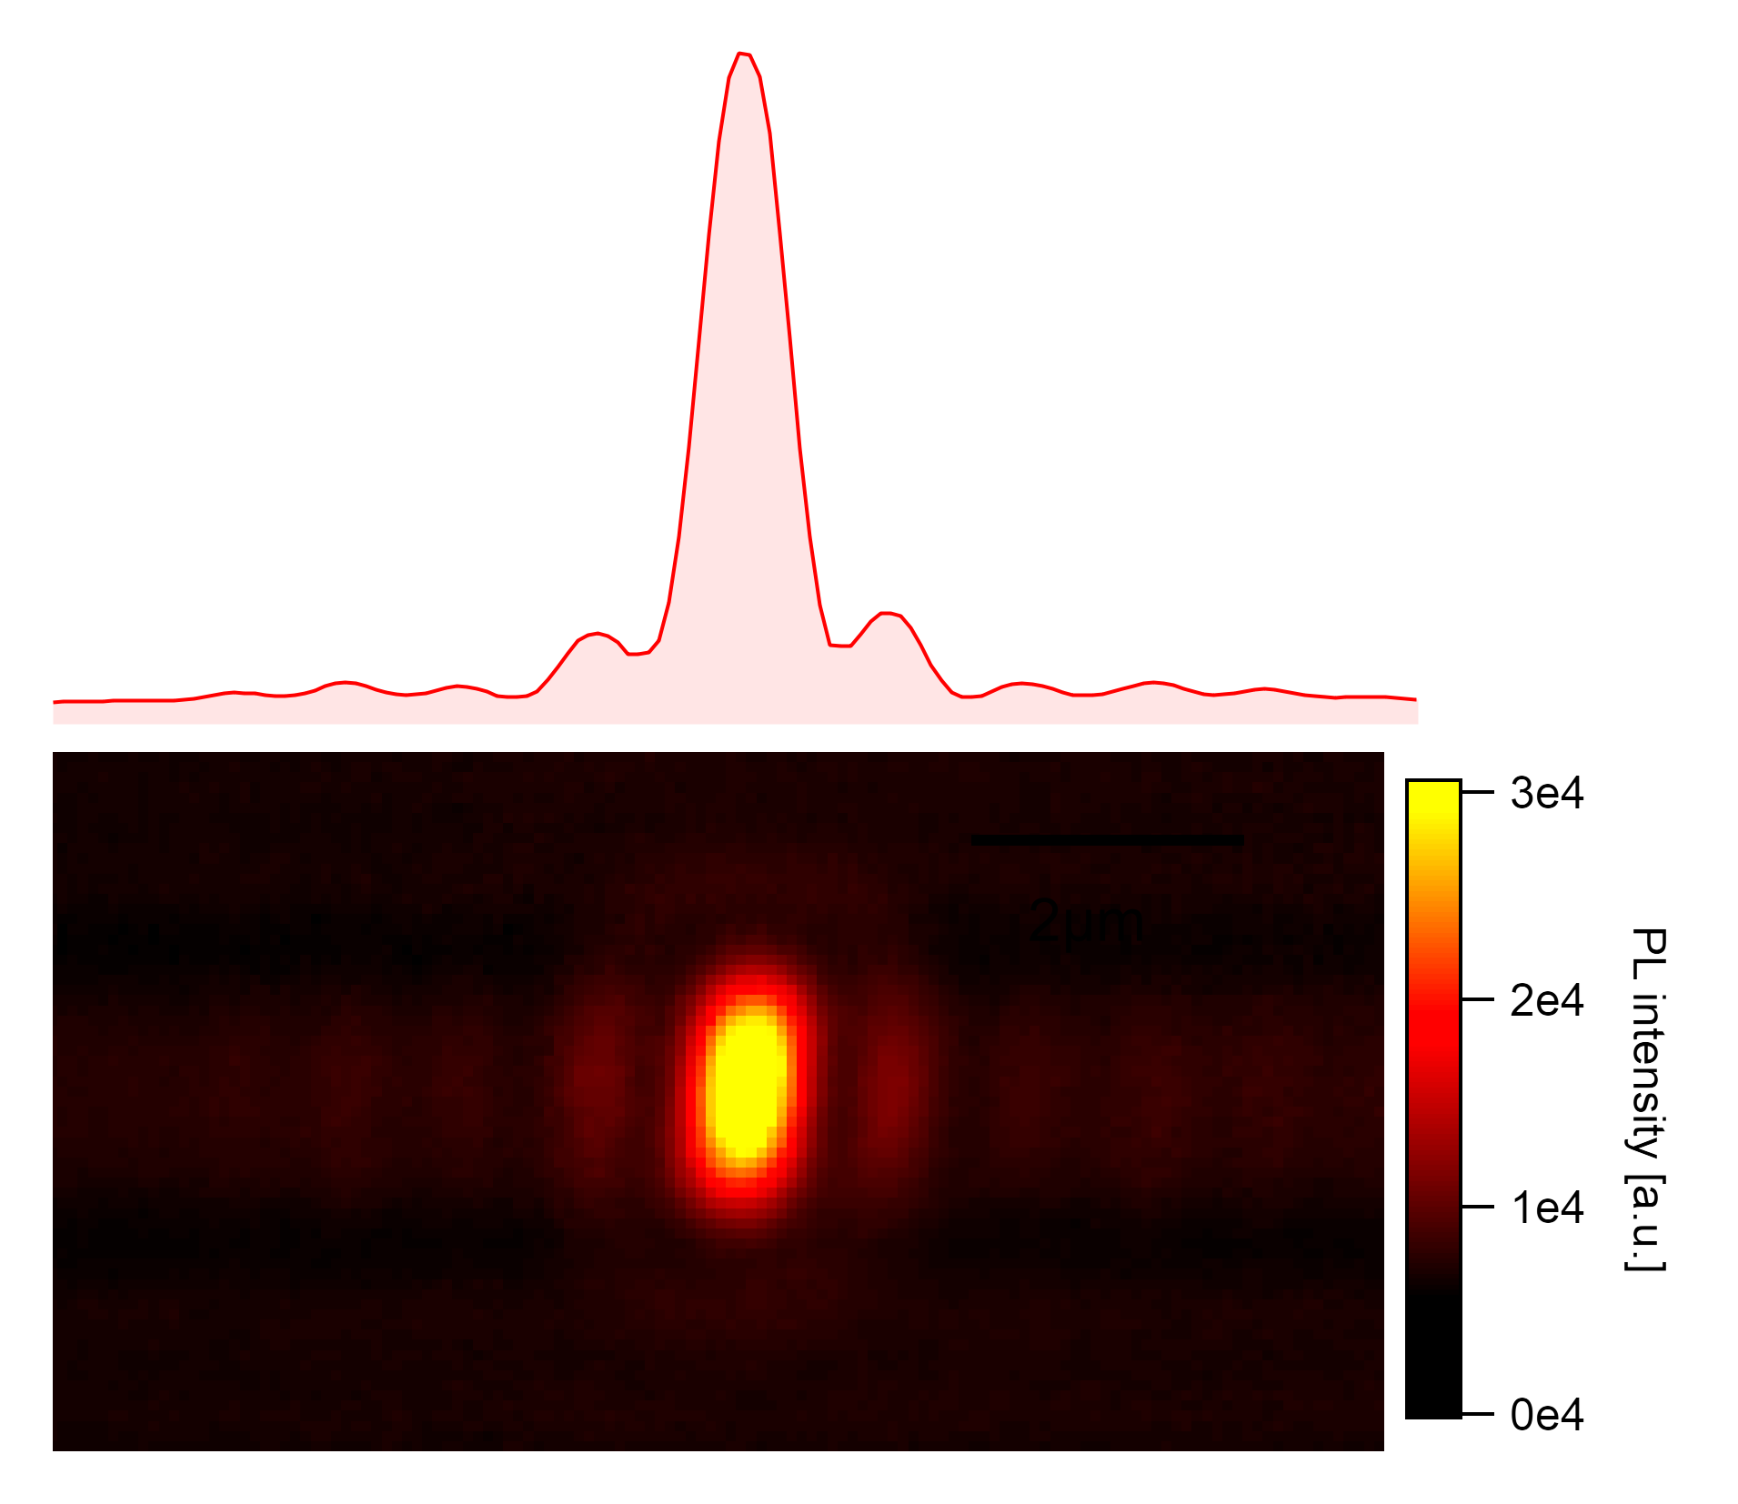Image resolution: width=1738 pixels, height=1504 pixels.
Task: Click the tallest peak of the red profile
Action: pyautogui.click(x=743, y=64)
